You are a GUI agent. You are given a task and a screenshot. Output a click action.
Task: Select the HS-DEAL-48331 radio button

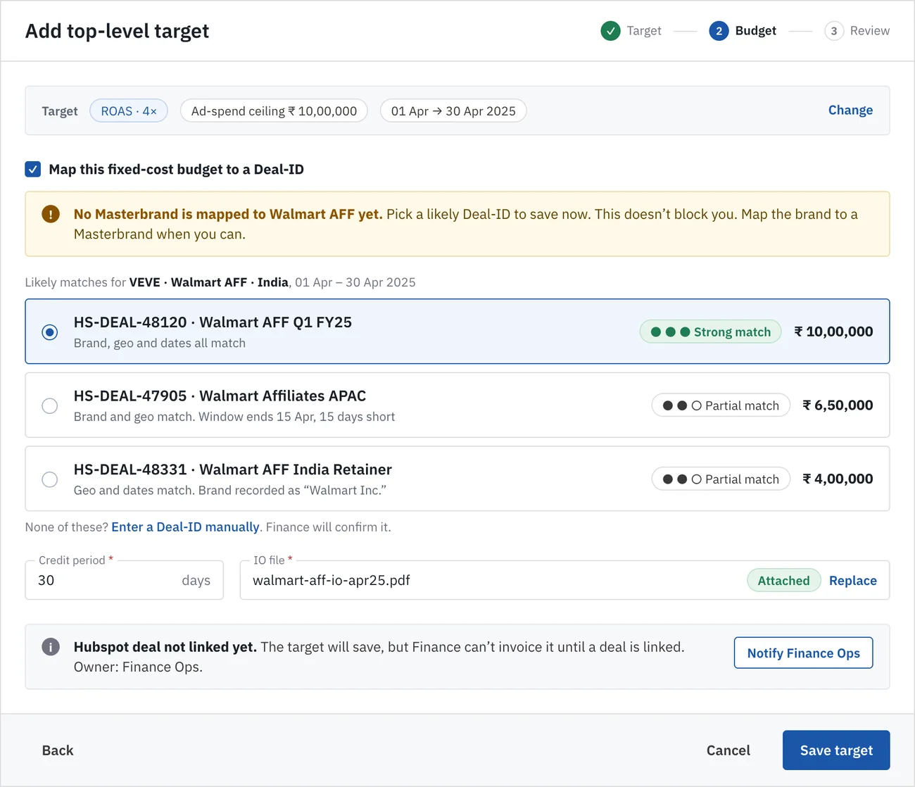tap(49, 479)
